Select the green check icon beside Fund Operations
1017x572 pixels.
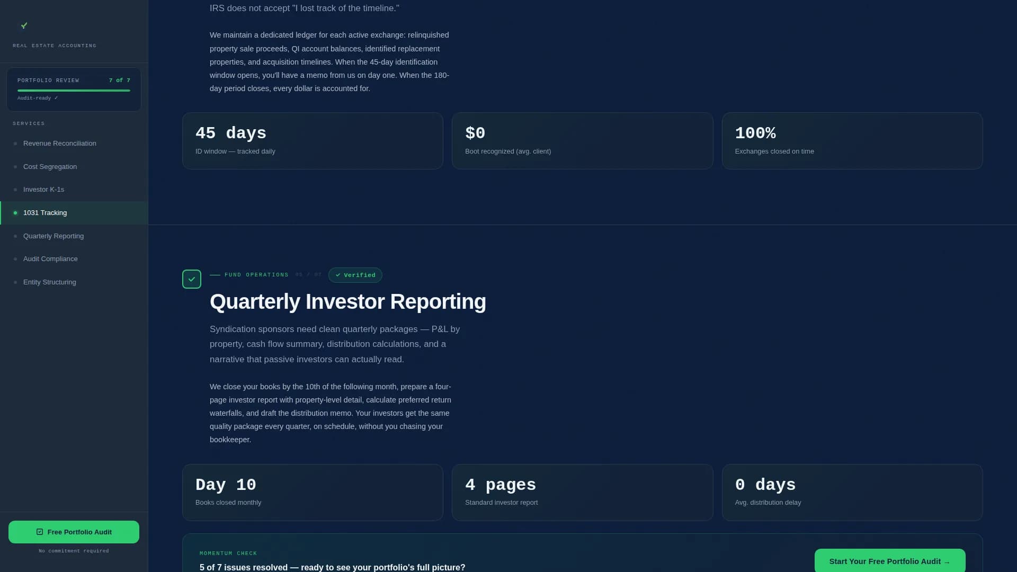(192, 279)
